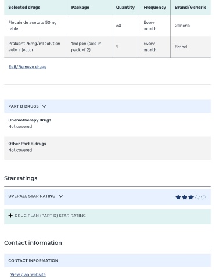Select the Contact Information section header
Image resolution: width=215 pixels, height=279 pixels.
[x=107, y=260]
